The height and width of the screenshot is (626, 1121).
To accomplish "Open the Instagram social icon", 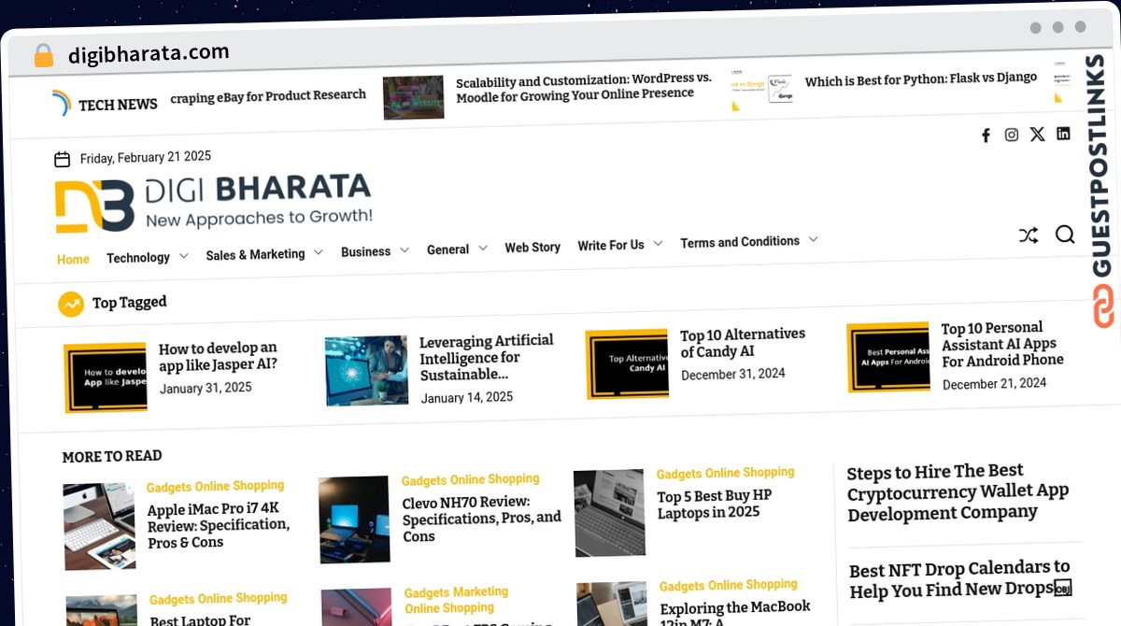I will [x=1011, y=135].
